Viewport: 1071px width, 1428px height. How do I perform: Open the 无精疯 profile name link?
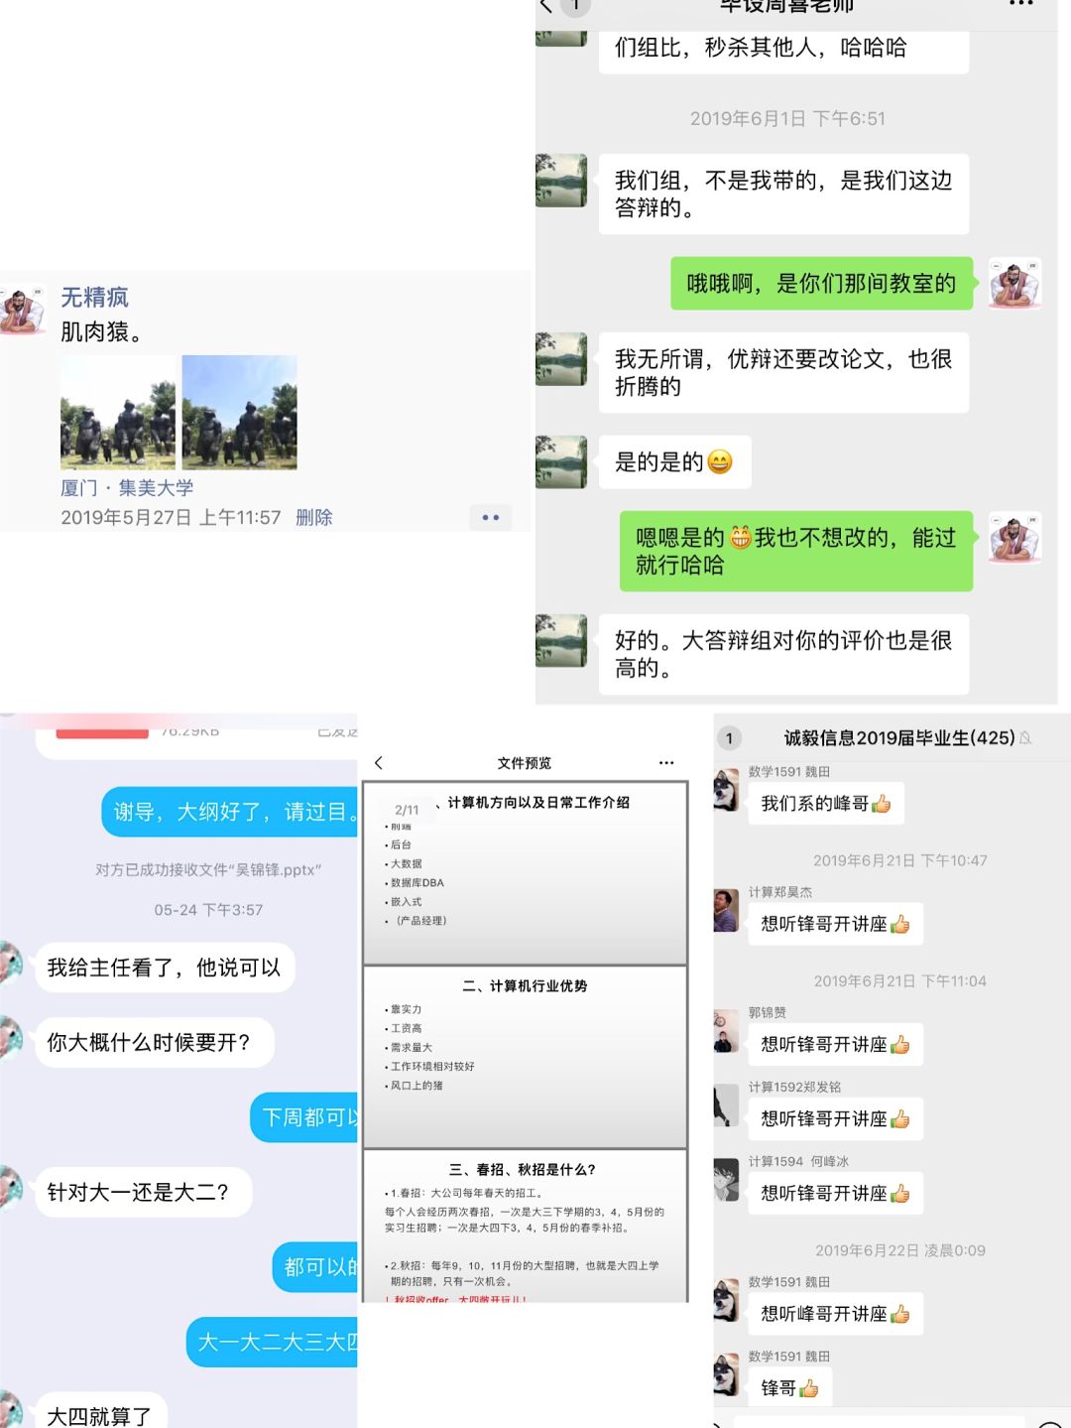click(94, 297)
